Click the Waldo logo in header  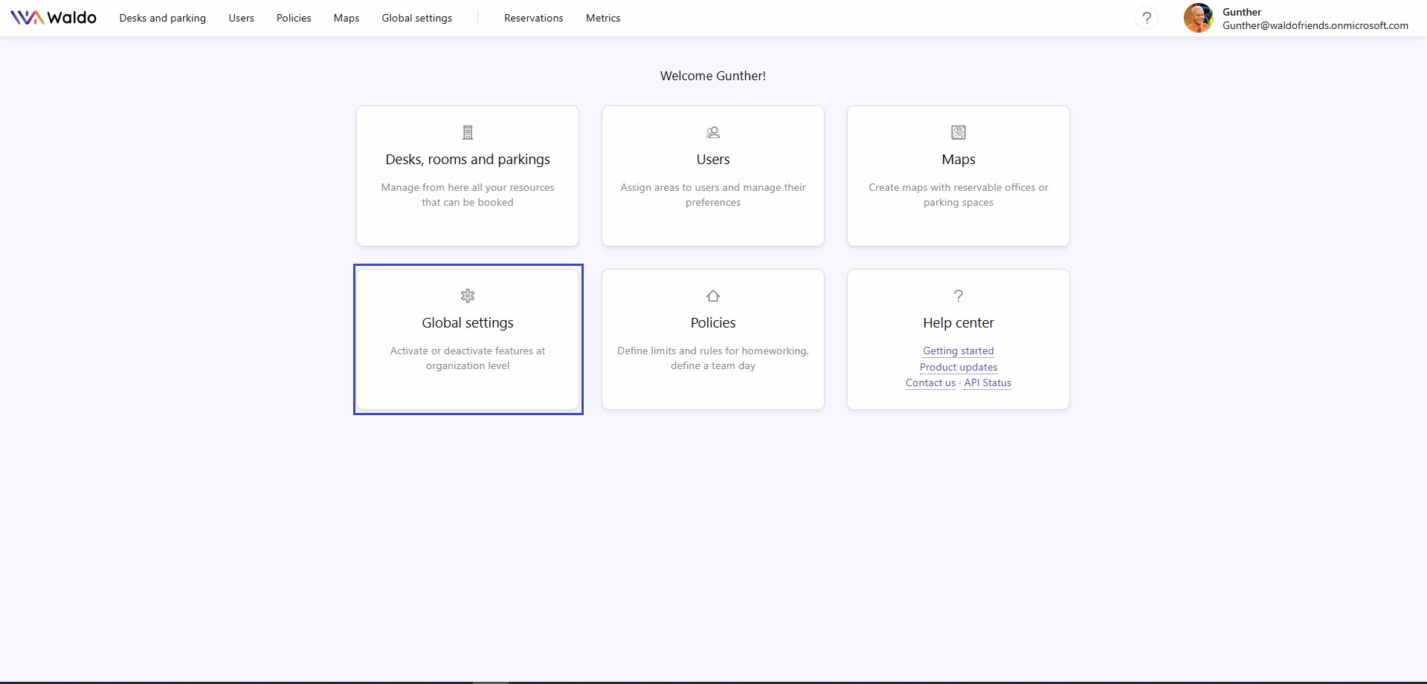[x=54, y=18]
